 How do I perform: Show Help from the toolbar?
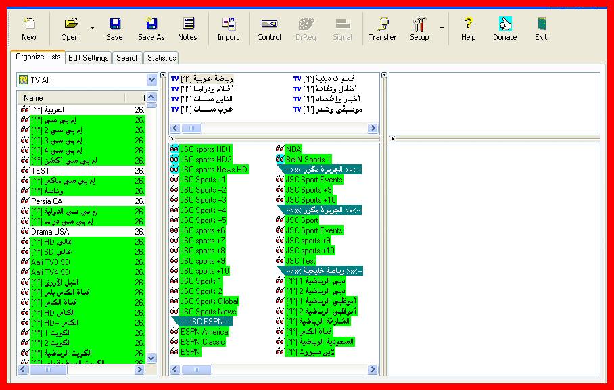468,29
